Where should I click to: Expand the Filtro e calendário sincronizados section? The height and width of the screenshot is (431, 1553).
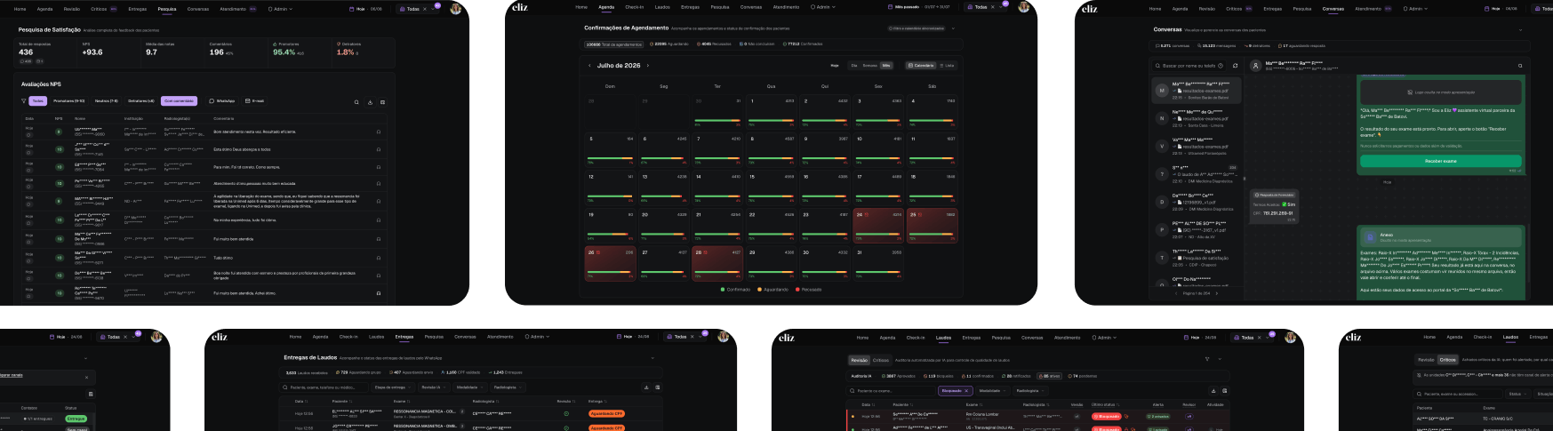click(953, 28)
